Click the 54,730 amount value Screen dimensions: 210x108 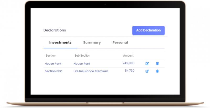pos(129,71)
